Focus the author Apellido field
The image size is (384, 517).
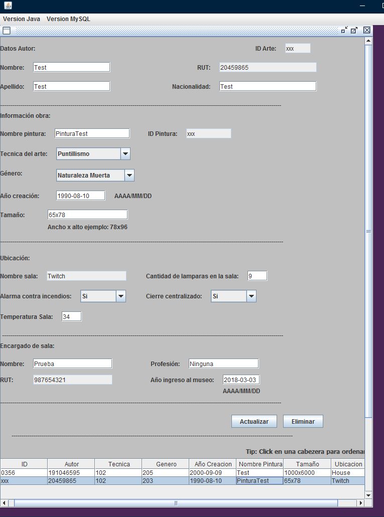[72, 86]
